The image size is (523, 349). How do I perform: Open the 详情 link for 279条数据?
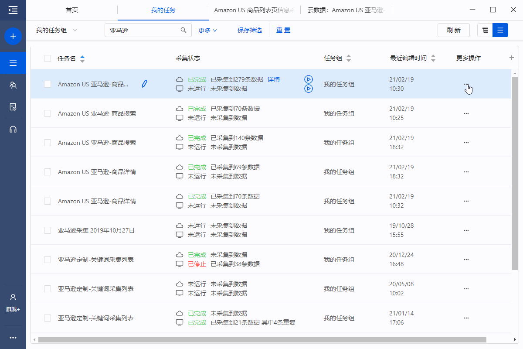[274, 79]
